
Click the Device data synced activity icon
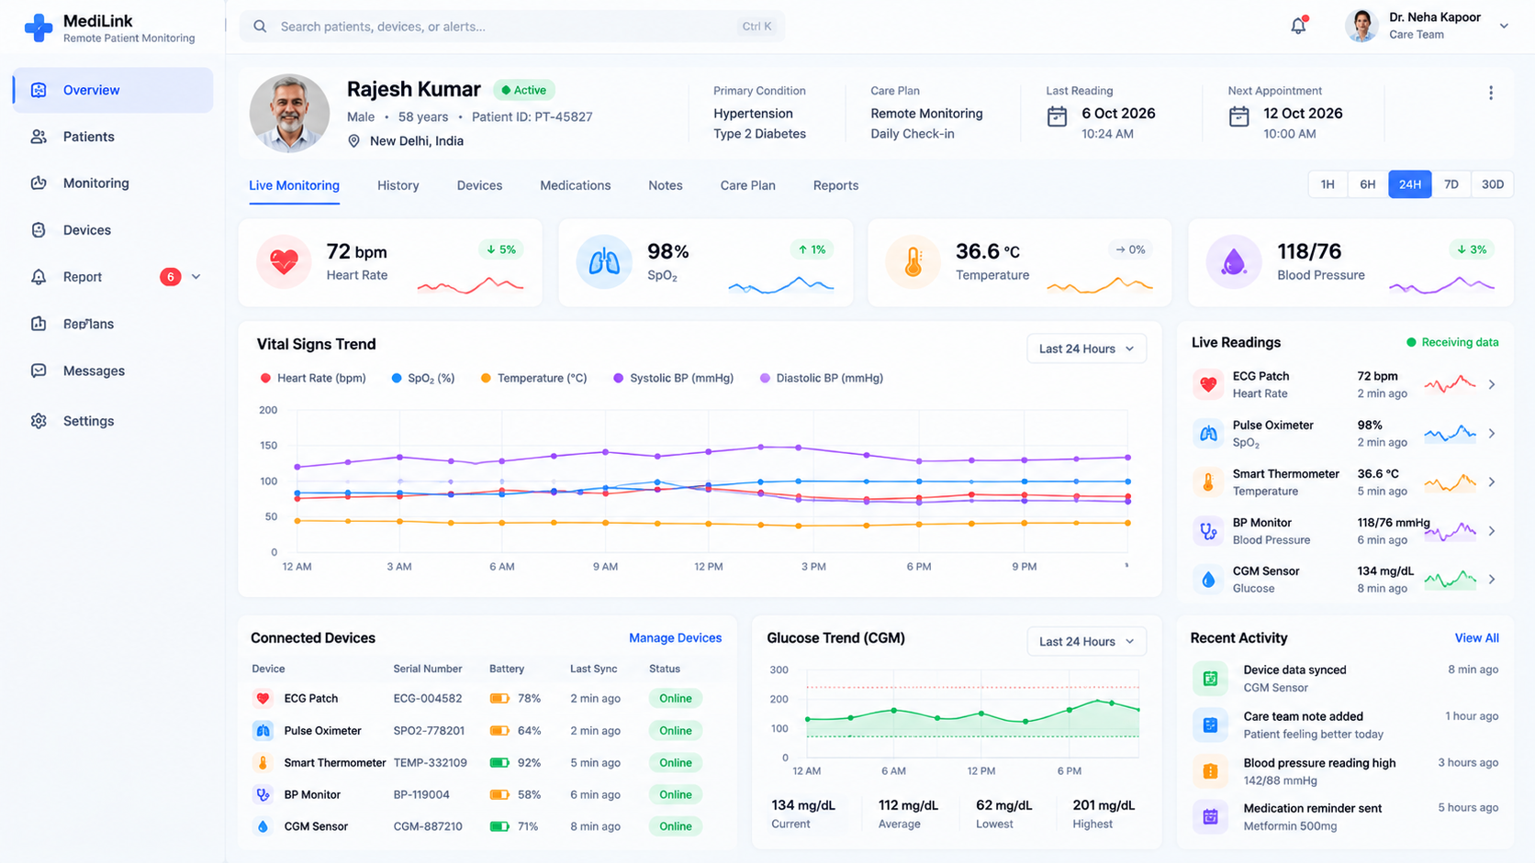(x=1210, y=679)
